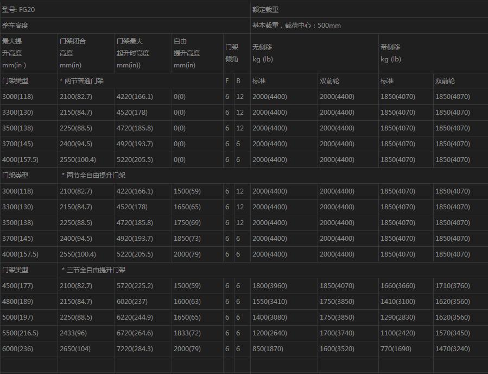The height and width of the screenshot is (374, 488).
Task: Click the 门架闭合高度 column header
Action: [73, 53]
